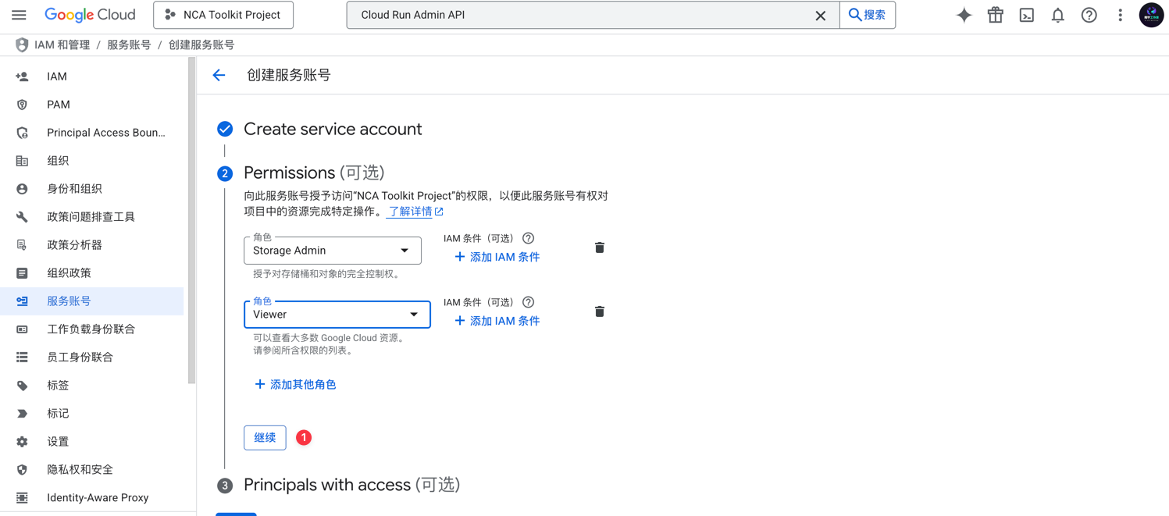This screenshot has width=1169, height=516.
Task: Click the 继续 button
Action: coord(265,437)
